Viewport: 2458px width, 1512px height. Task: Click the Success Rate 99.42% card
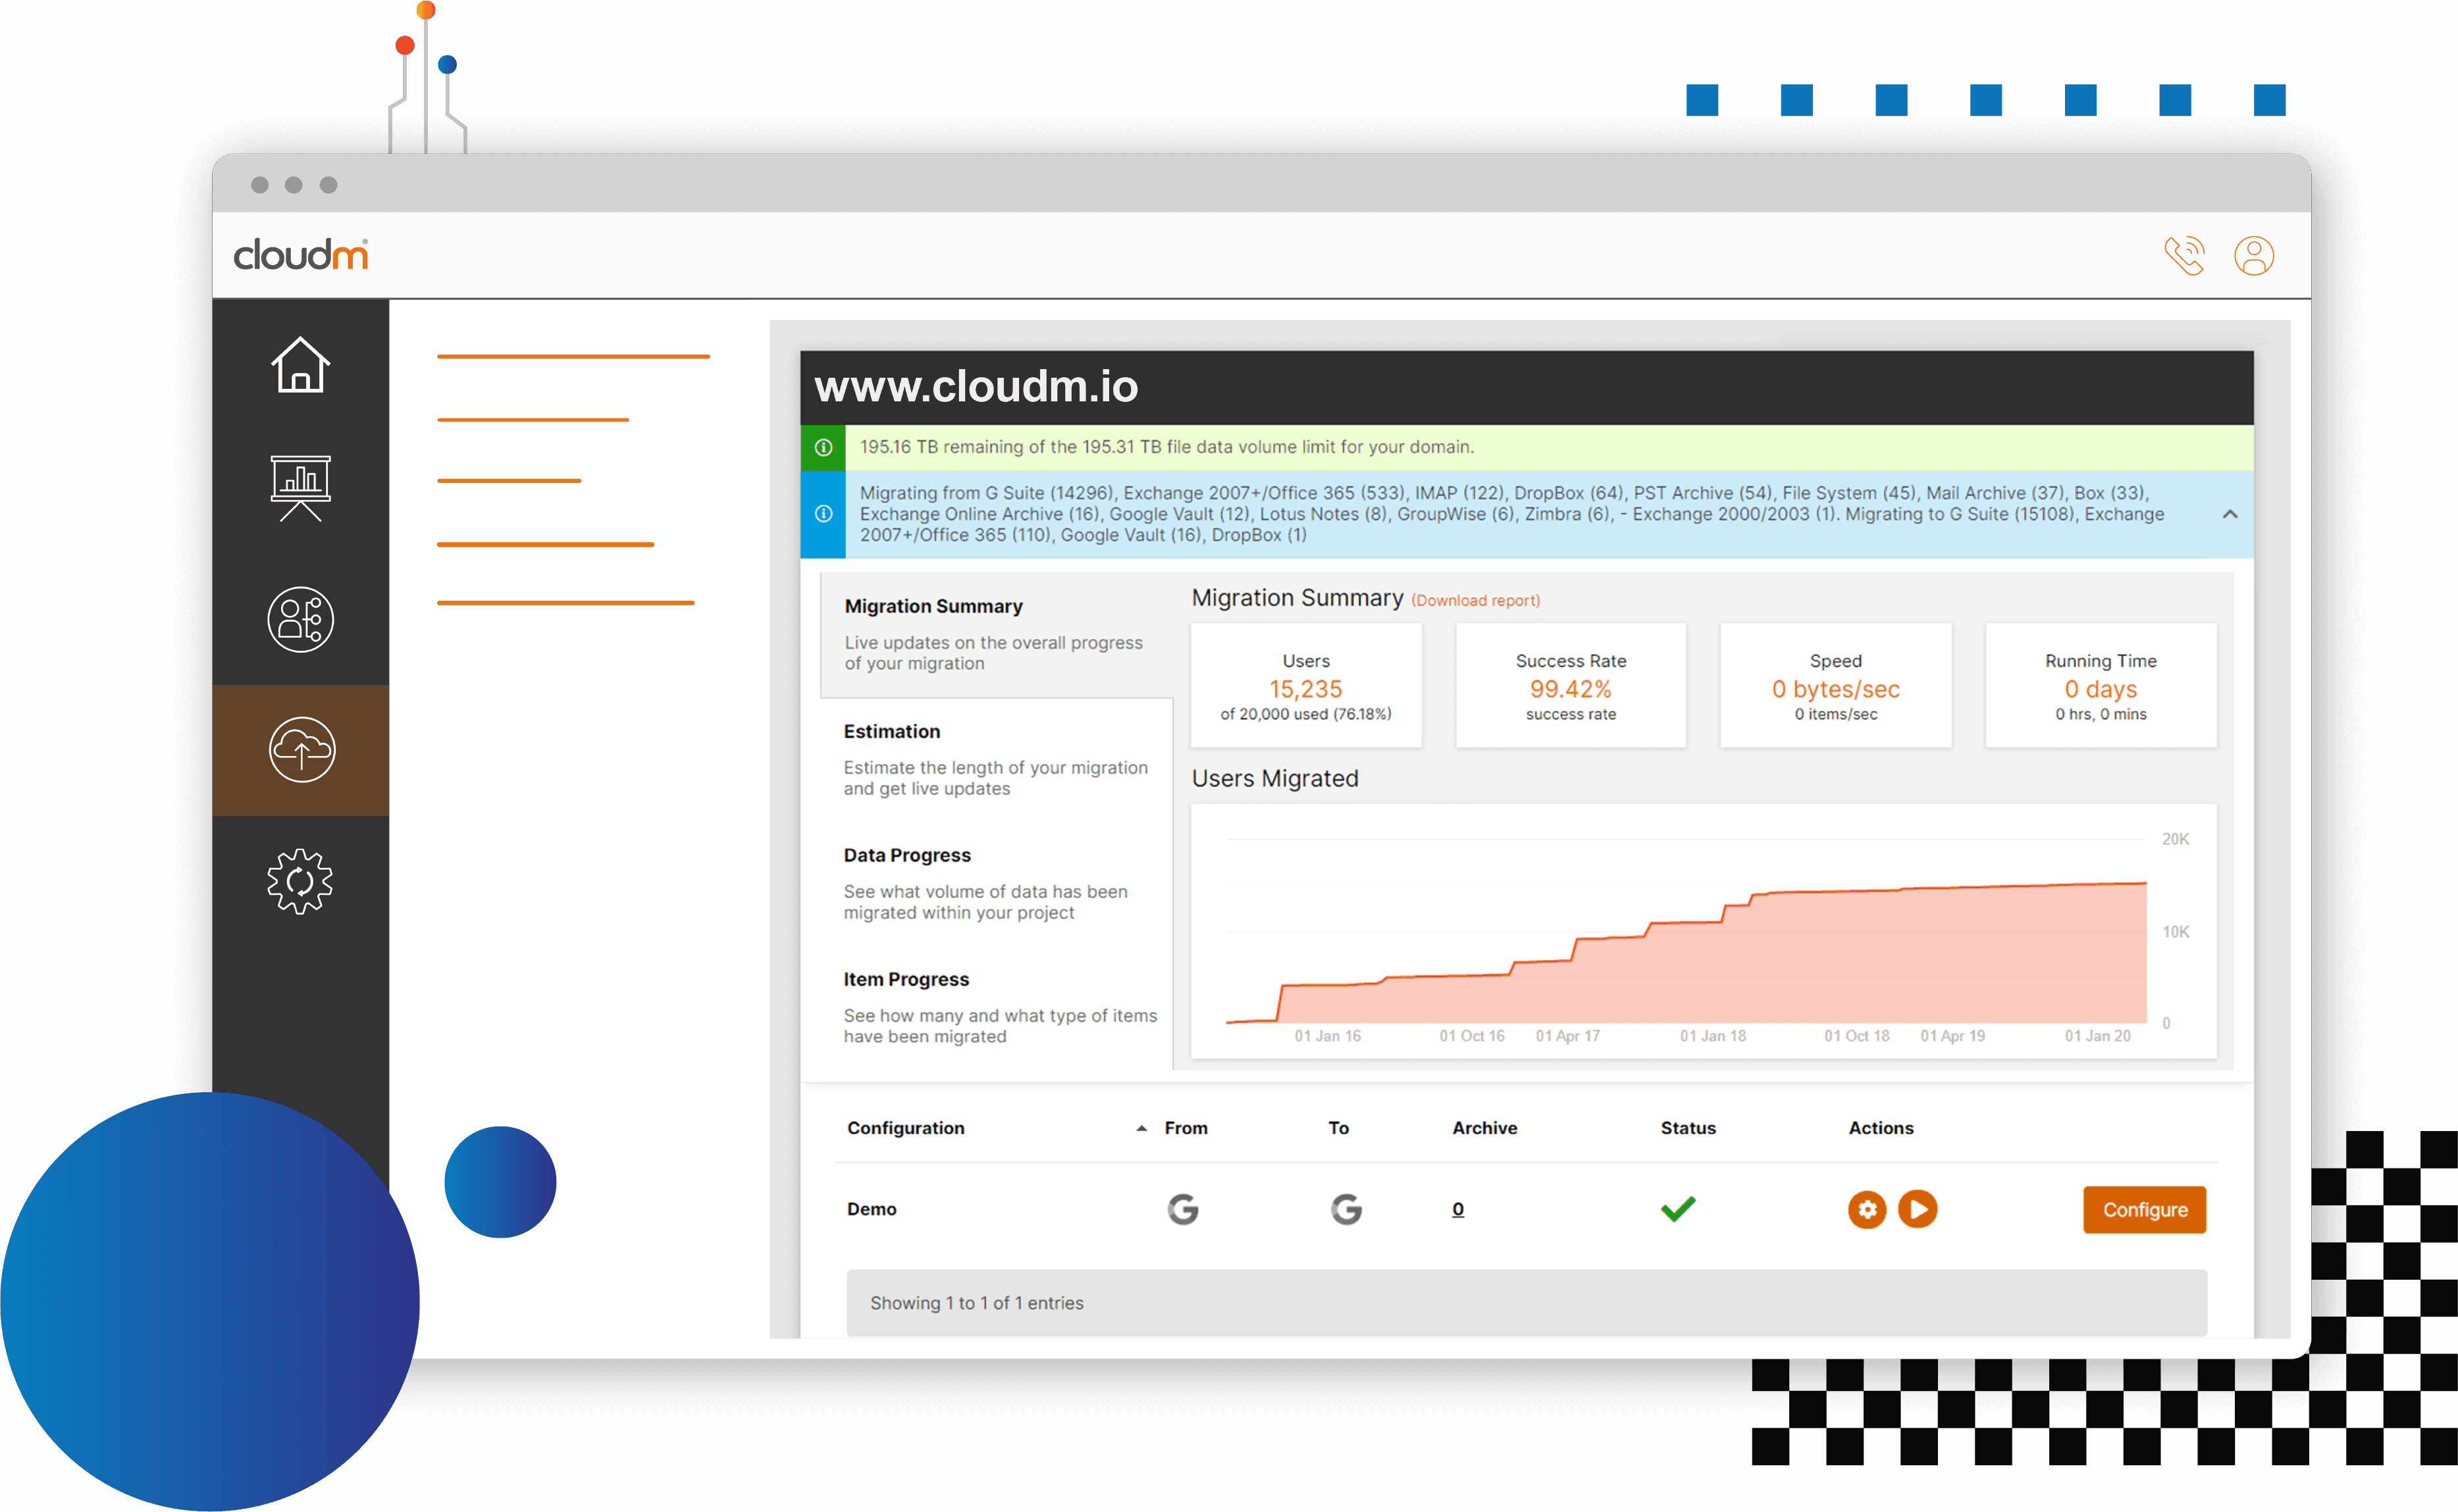(1571, 685)
